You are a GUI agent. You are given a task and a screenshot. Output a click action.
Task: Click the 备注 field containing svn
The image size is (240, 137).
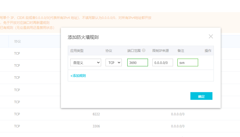[188, 63]
